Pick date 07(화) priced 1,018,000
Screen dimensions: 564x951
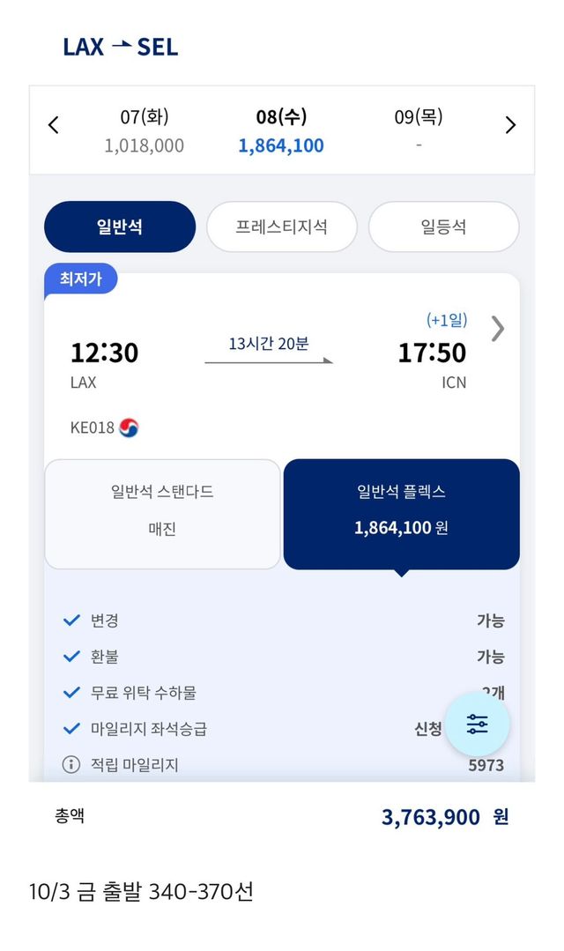pos(145,130)
